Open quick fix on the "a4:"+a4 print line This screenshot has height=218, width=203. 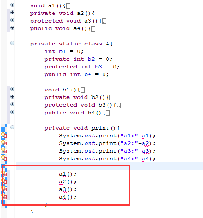(x=4, y=158)
